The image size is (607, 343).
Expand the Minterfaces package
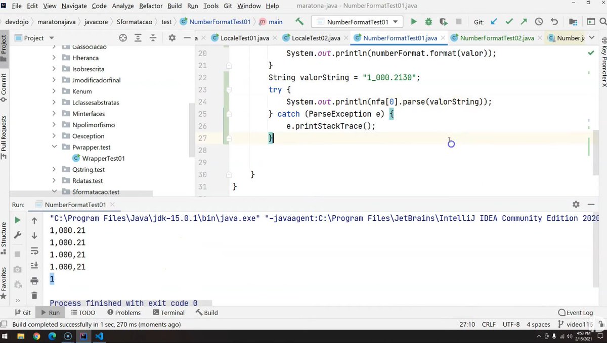pos(54,114)
